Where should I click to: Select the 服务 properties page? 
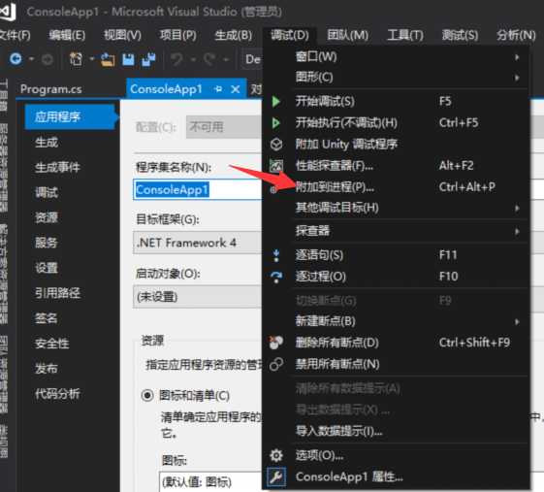(x=47, y=243)
